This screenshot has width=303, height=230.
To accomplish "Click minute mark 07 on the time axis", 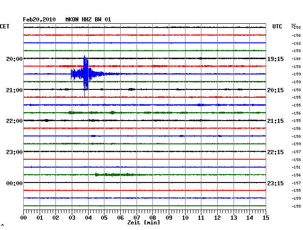I will pos(137,217).
